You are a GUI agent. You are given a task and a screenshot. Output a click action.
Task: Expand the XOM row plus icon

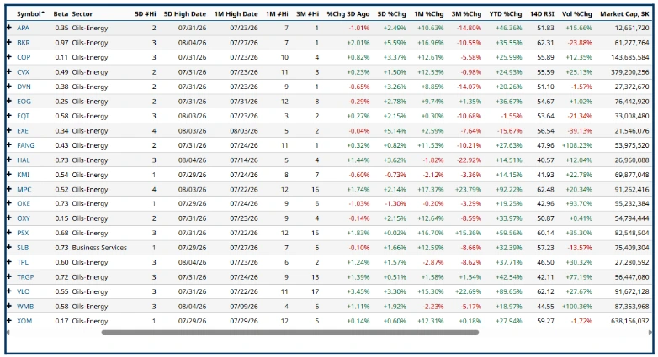tap(8, 321)
